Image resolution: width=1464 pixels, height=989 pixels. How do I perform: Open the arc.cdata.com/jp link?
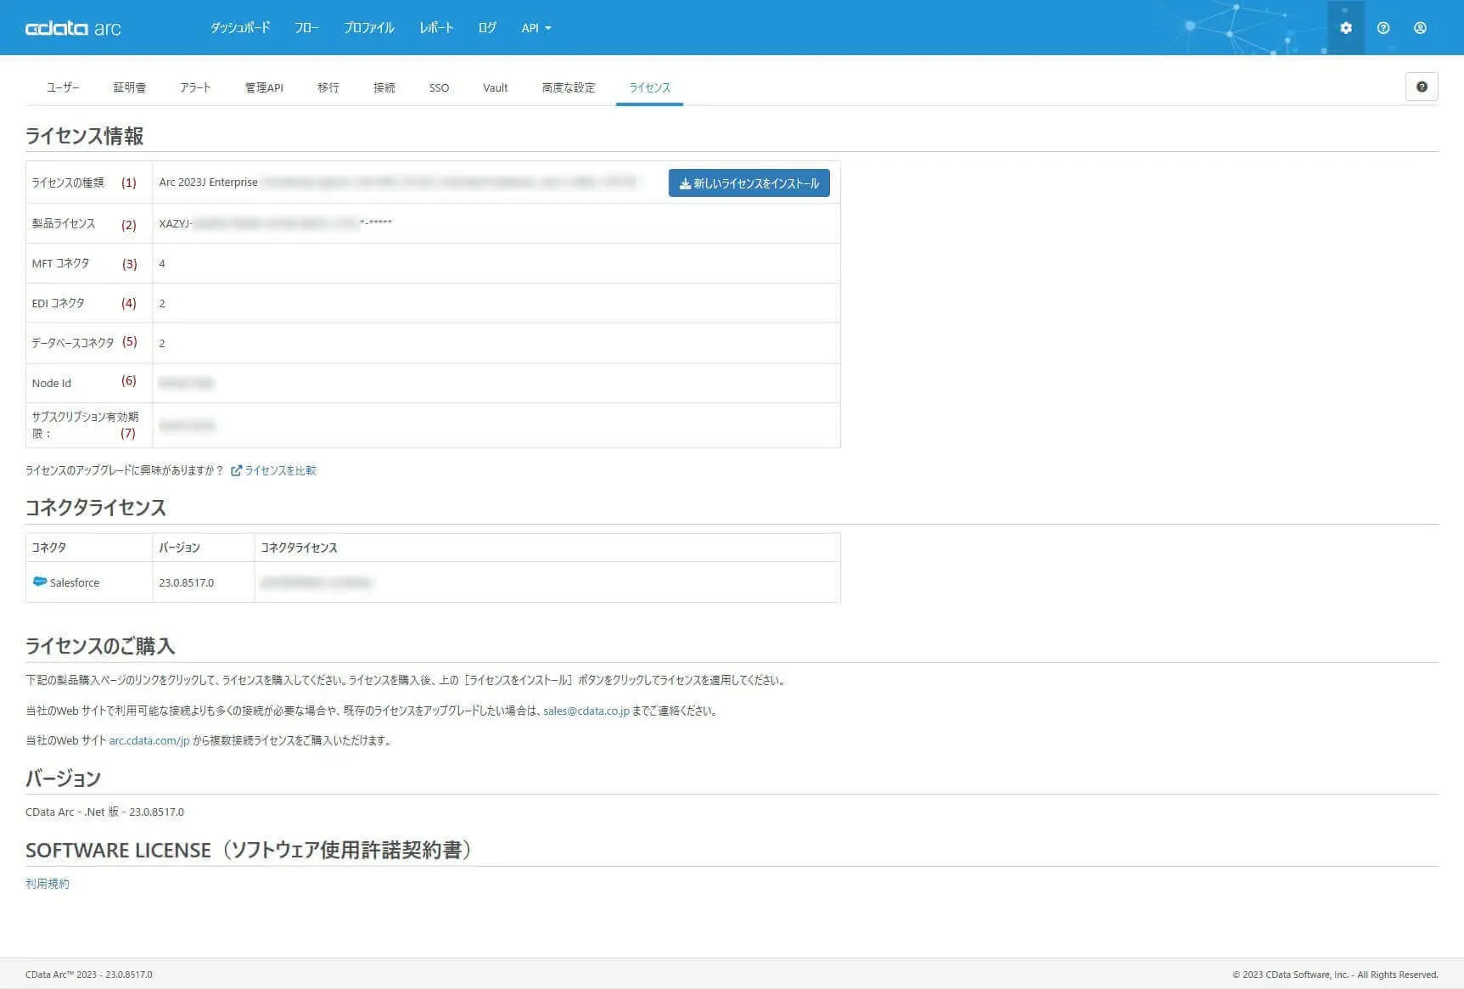(x=149, y=740)
